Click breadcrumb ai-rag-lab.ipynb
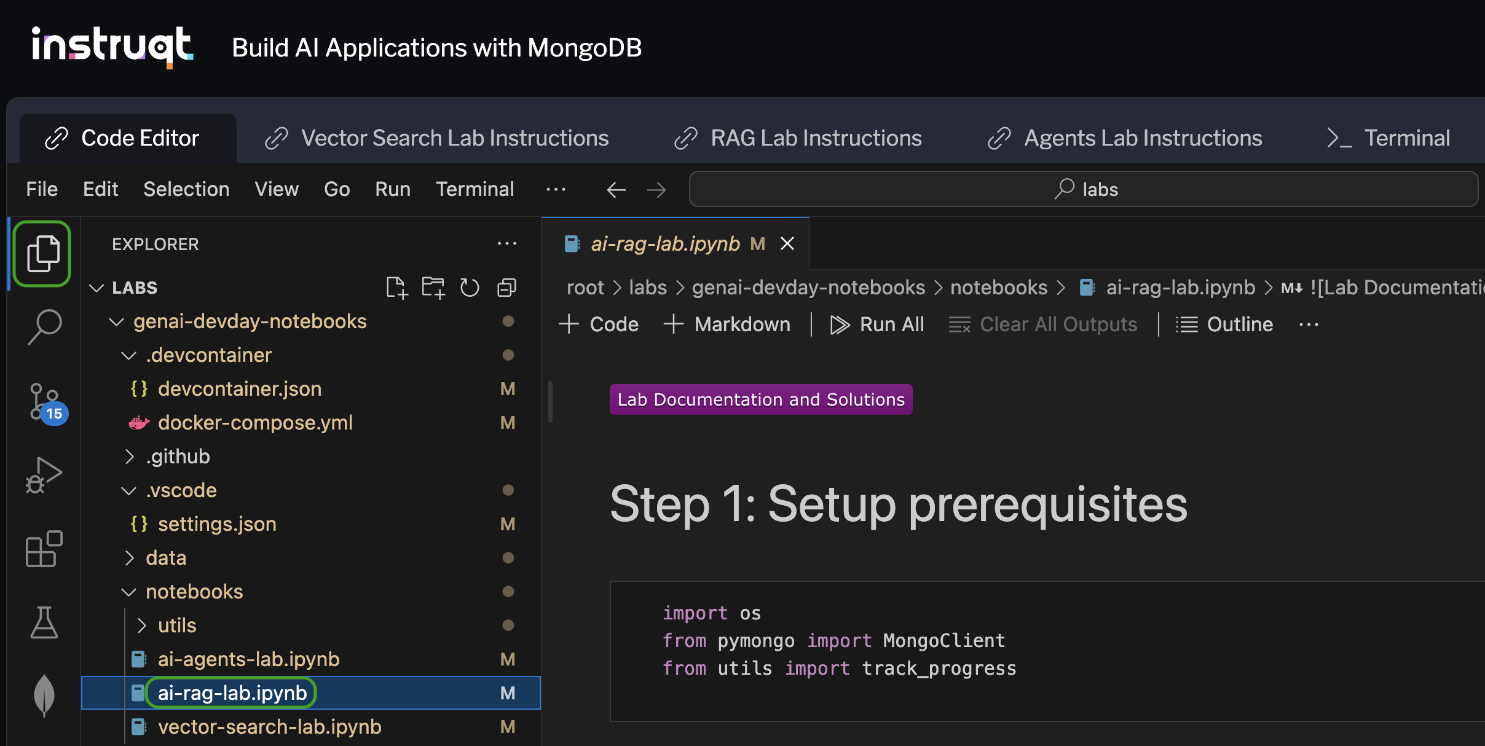Image resolution: width=1485 pixels, height=746 pixels. (1168, 288)
